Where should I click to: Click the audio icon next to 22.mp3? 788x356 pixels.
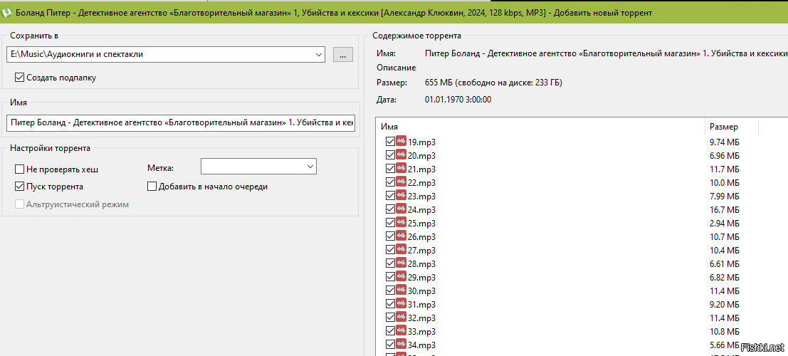click(x=401, y=182)
